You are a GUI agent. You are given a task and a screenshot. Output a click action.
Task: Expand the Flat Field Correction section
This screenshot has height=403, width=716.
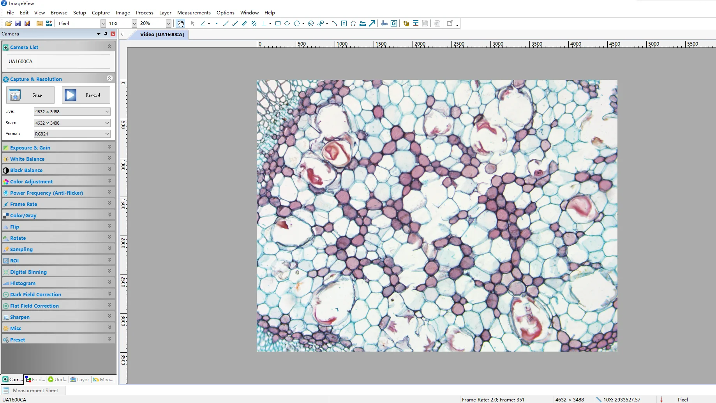pos(58,306)
